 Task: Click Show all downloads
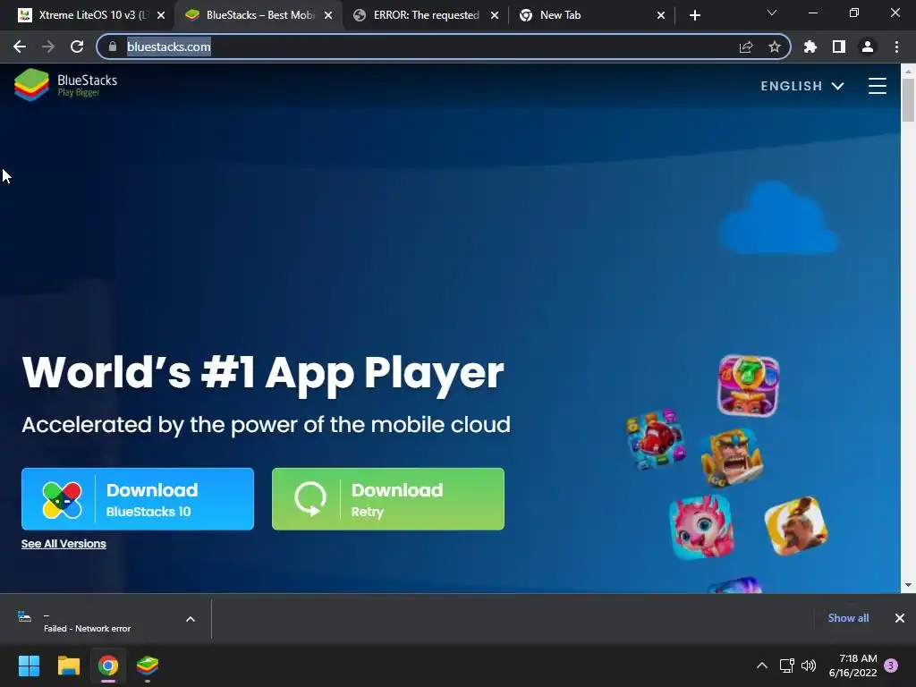tap(848, 618)
